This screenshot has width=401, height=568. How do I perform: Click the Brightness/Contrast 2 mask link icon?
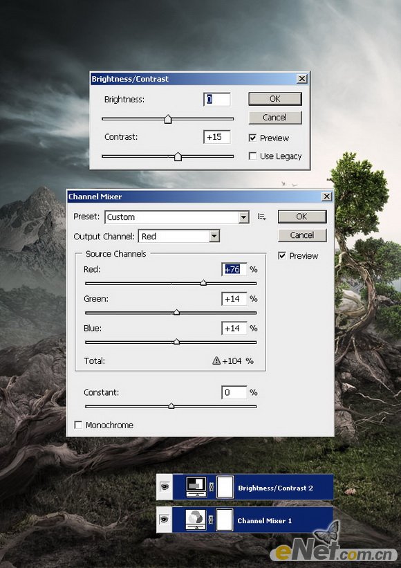212,487
